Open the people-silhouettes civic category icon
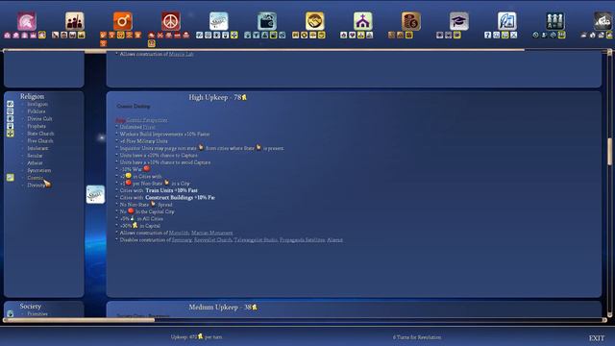 click(x=75, y=21)
